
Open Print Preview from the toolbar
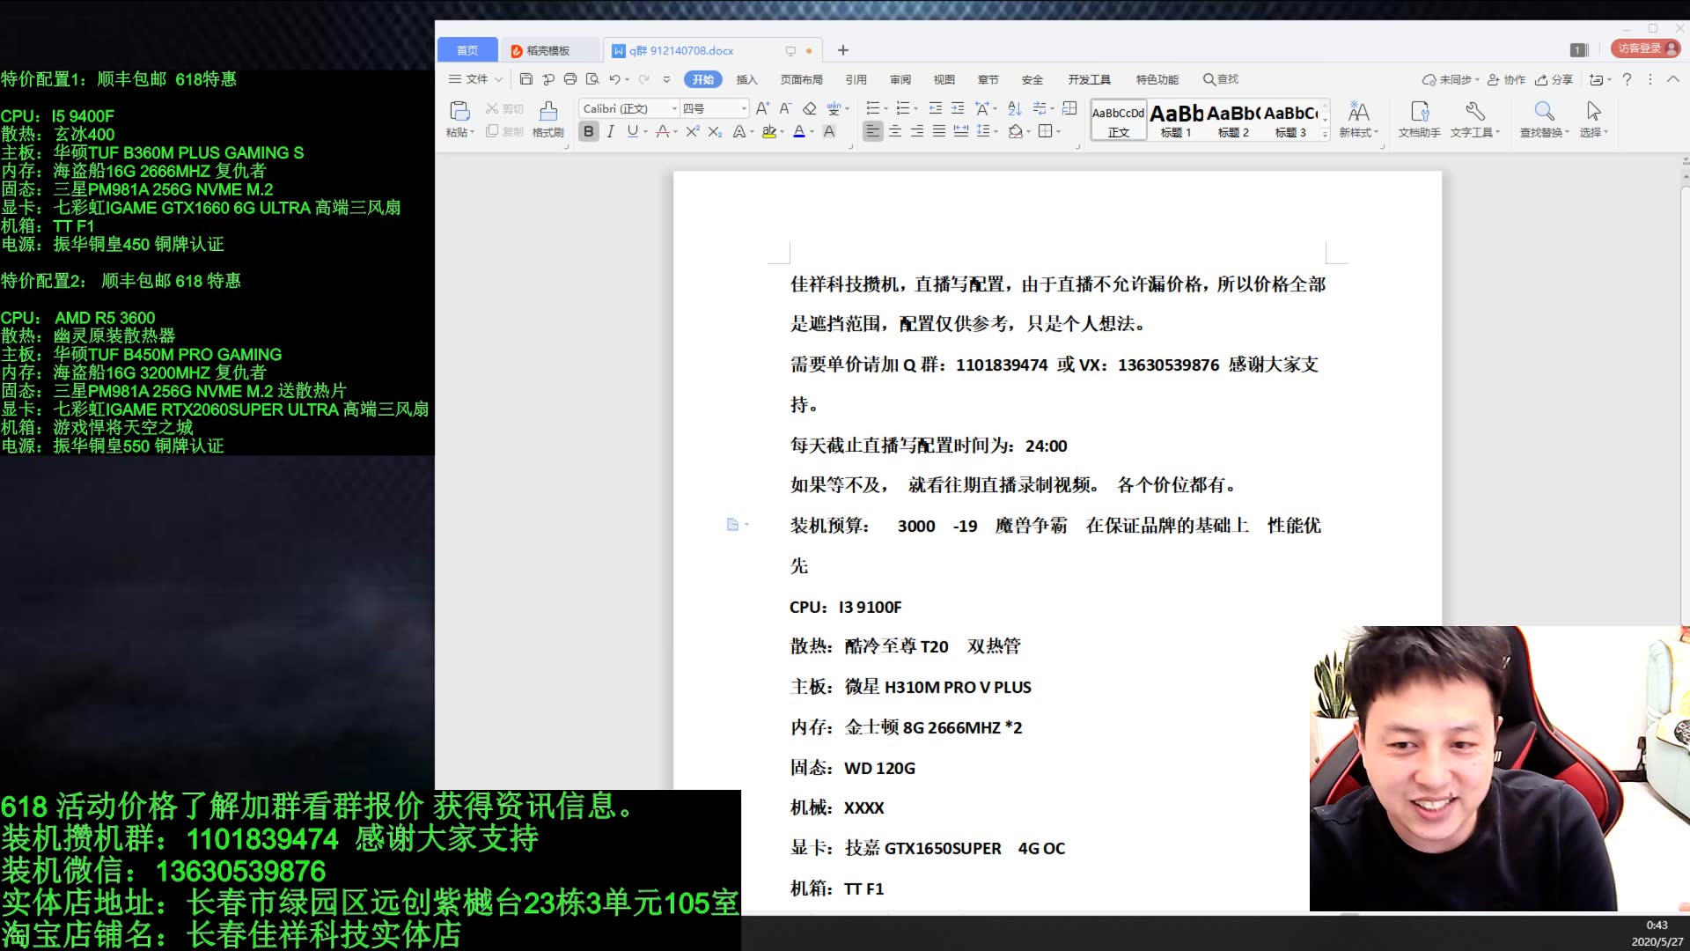(x=592, y=79)
